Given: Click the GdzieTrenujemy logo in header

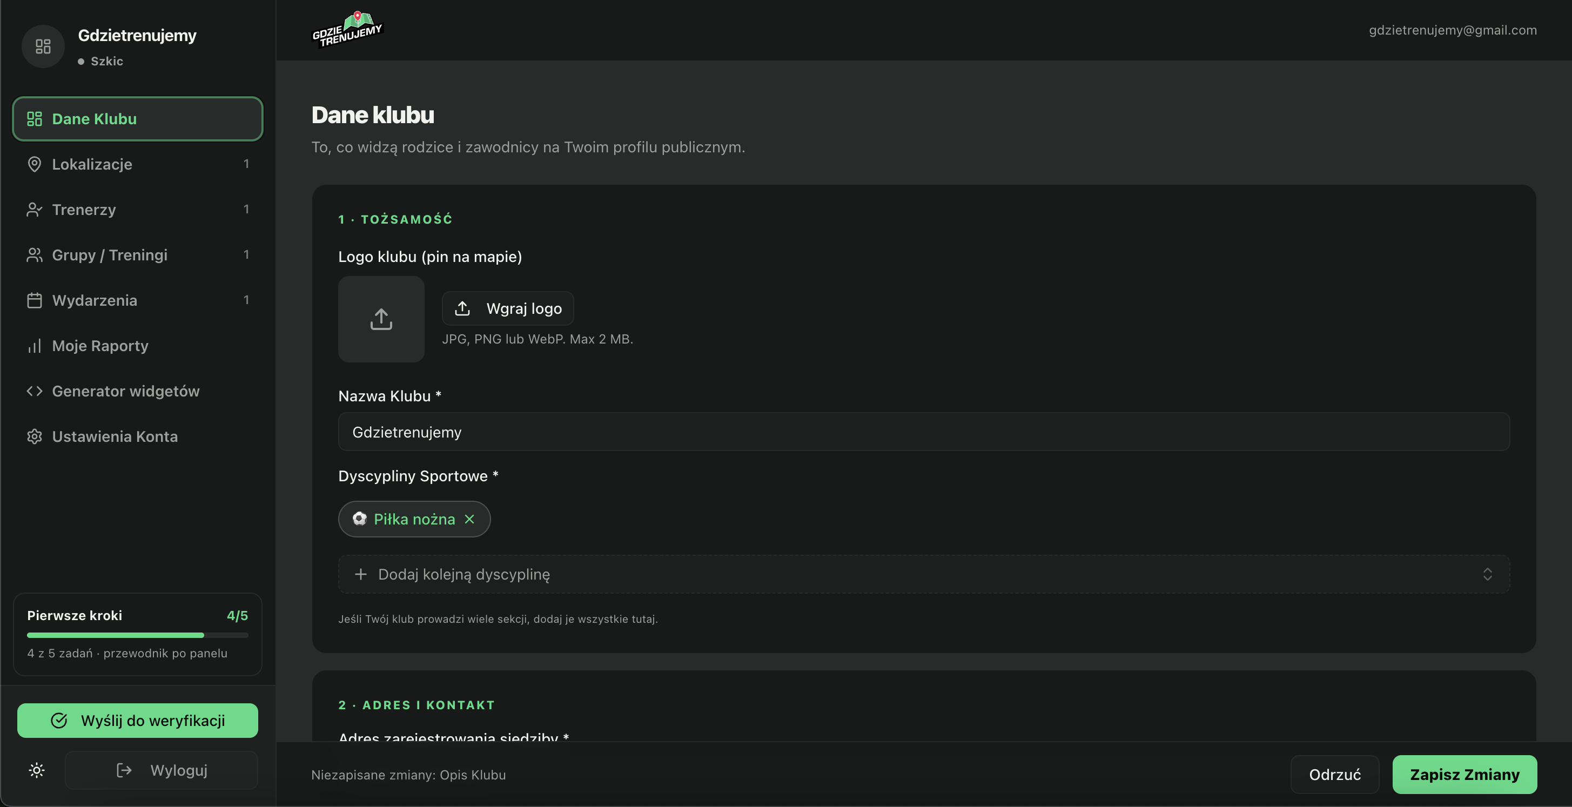Looking at the screenshot, I should click(x=347, y=29).
